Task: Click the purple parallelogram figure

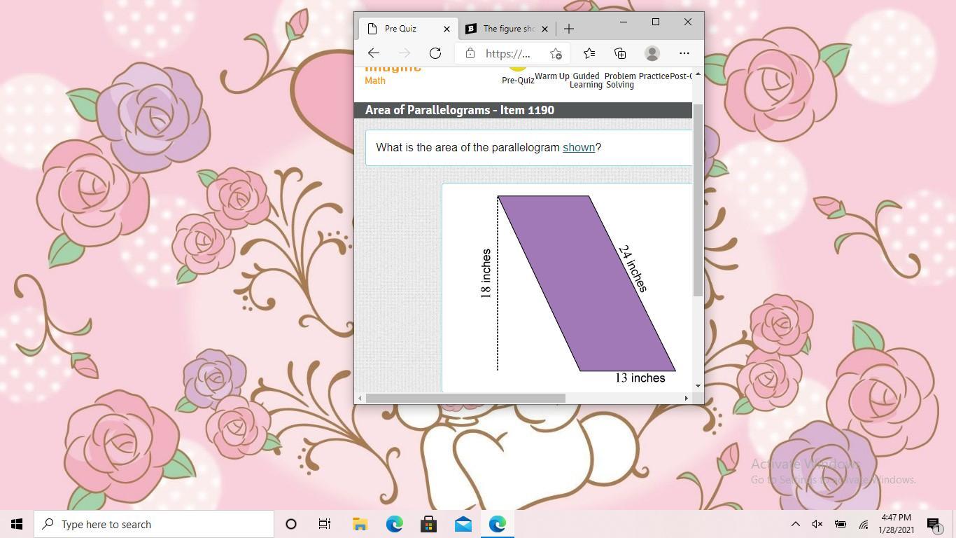Action: [x=586, y=284]
